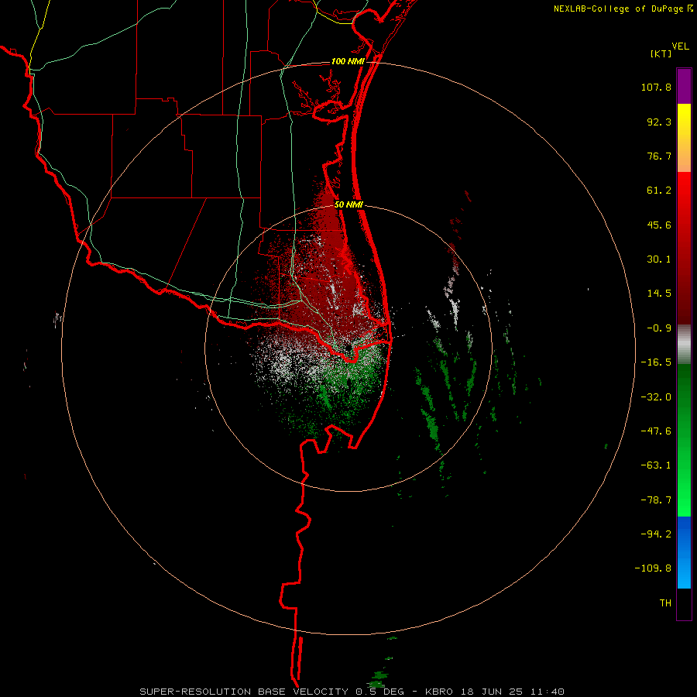Viewport: 697px width, 697px height.
Task: Click the VEL legend title
Action: pyautogui.click(x=680, y=46)
